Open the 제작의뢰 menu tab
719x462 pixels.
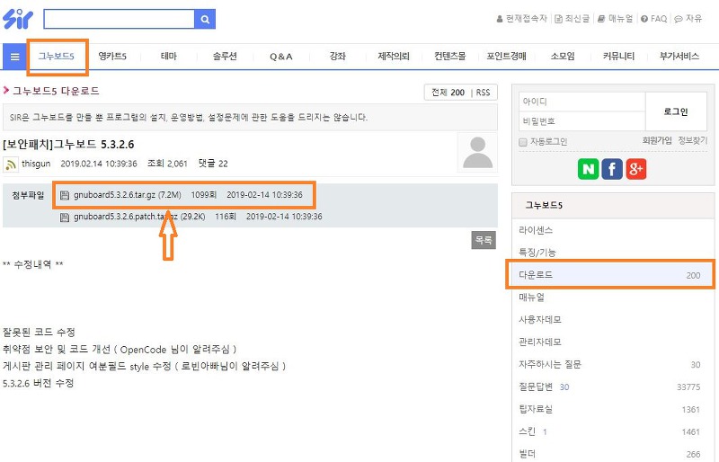click(x=394, y=57)
